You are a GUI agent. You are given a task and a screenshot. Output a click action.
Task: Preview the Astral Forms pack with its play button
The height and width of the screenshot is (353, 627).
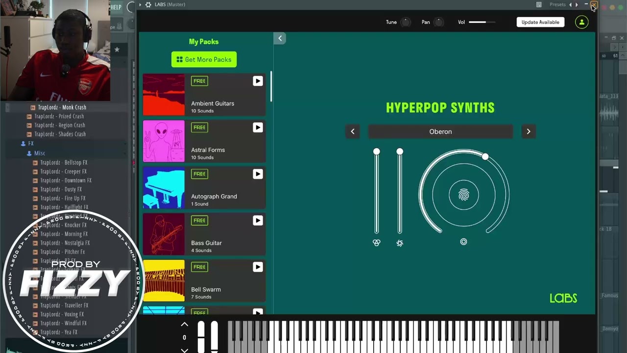point(258,127)
